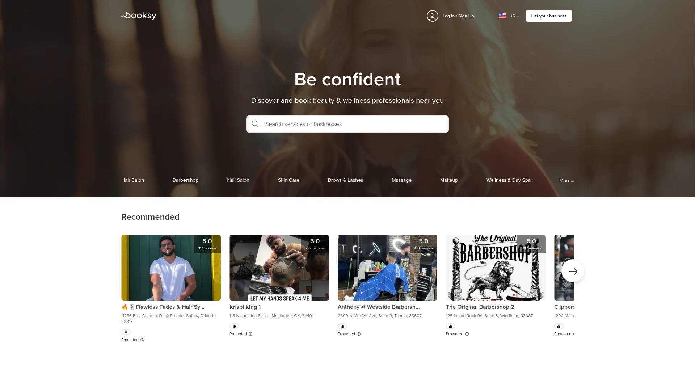This screenshot has height=391, width=695.
Task: Open Promoted info icon under Krispi King 1
Action: pos(250,334)
